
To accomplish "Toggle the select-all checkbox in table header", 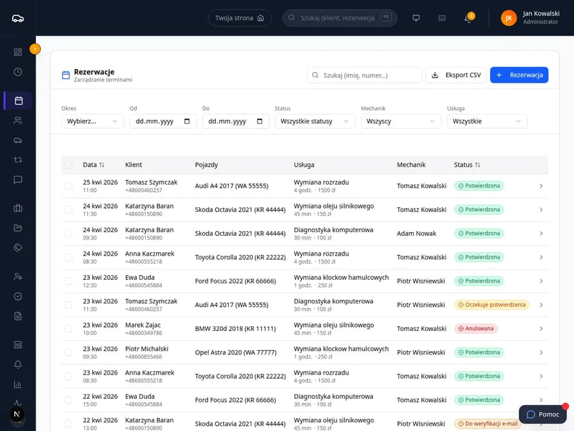I will (x=68, y=165).
